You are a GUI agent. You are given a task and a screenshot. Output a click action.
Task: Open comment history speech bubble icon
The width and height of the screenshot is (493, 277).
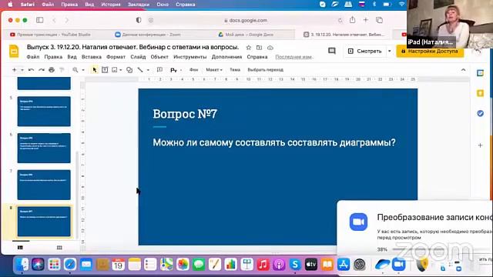[332, 51]
